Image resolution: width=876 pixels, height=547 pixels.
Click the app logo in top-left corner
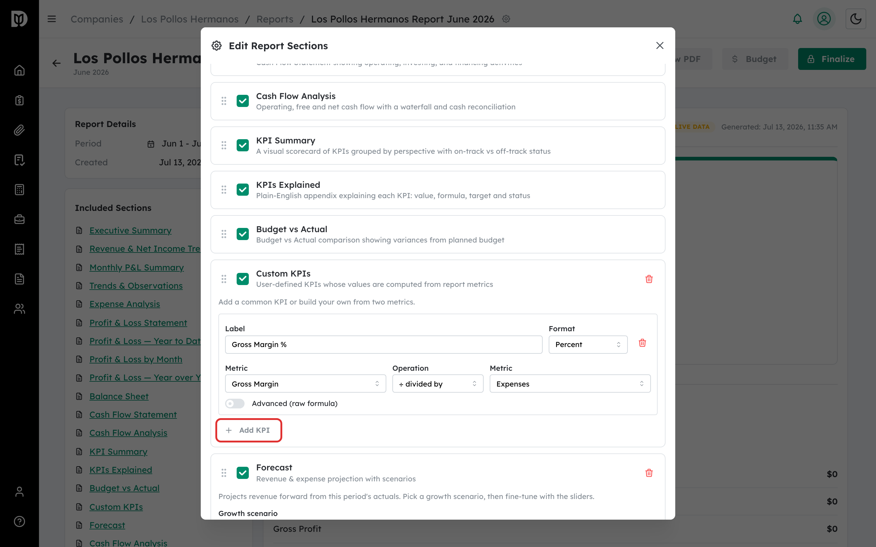coord(19,19)
